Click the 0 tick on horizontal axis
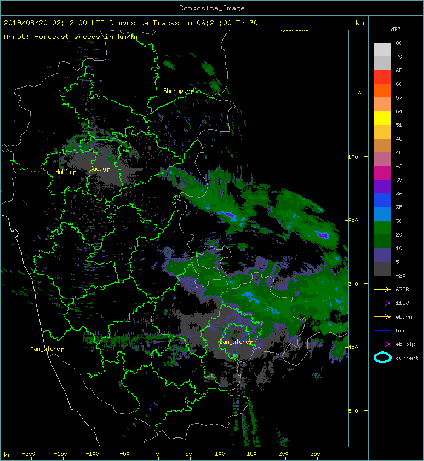The image size is (424, 461). click(157, 454)
